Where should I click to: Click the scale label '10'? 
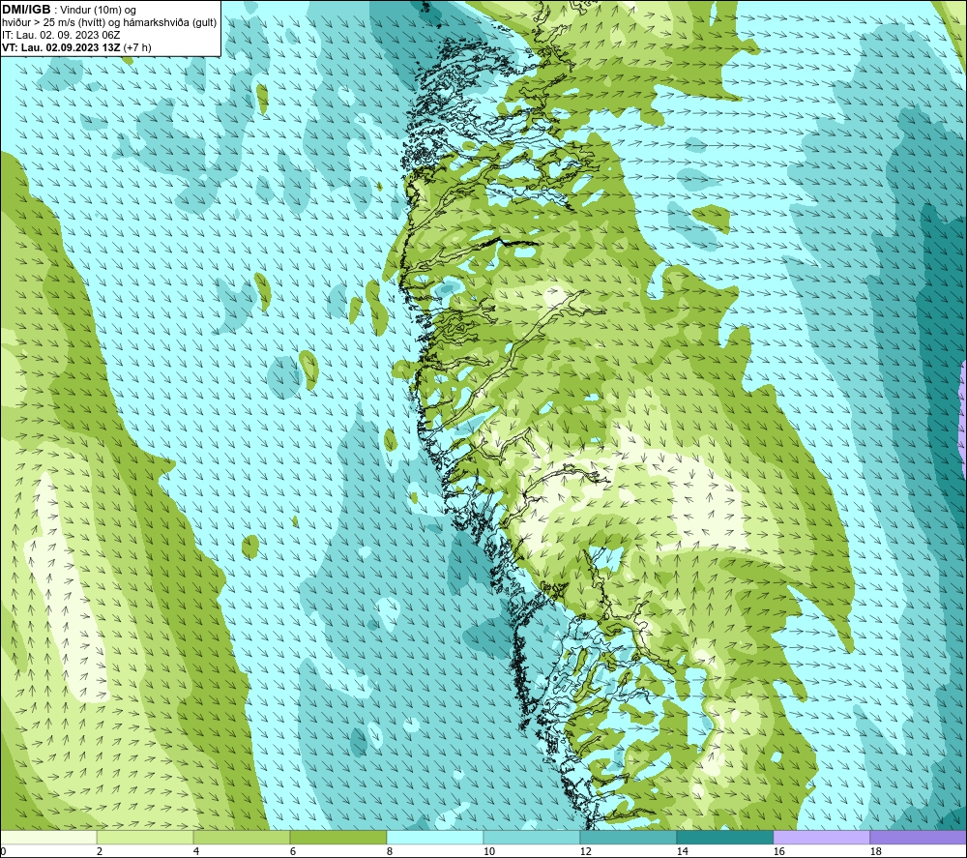[489, 851]
